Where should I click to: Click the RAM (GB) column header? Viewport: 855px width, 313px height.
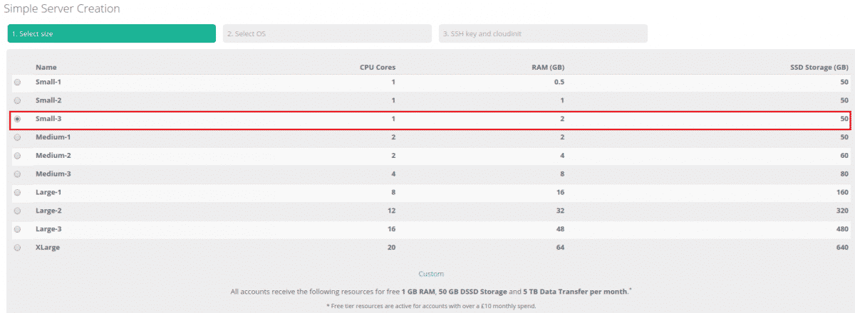pos(547,68)
